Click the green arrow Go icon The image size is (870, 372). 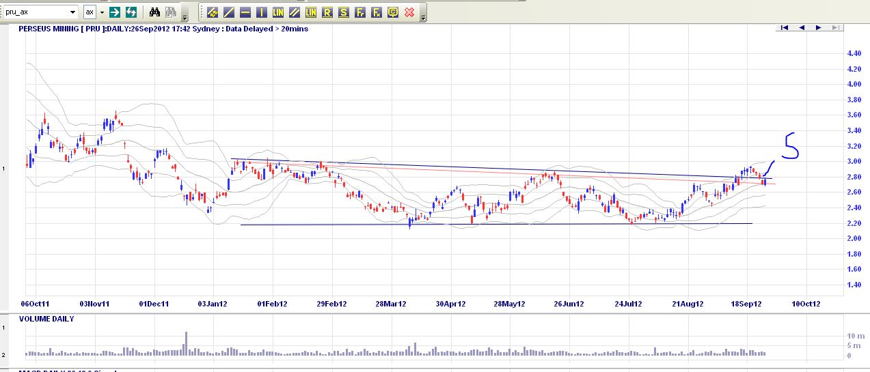click(115, 12)
